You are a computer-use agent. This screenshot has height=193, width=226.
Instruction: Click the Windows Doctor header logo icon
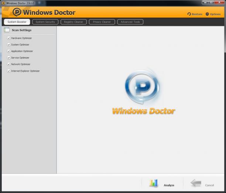tap(17, 12)
